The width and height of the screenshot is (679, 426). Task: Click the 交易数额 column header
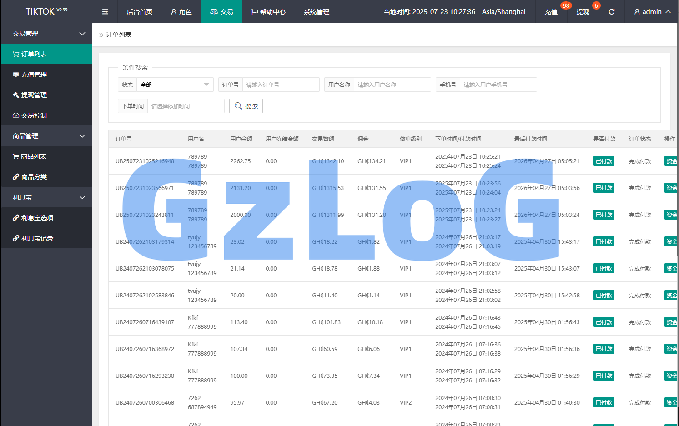pyautogui.click(x=323, y=139)
